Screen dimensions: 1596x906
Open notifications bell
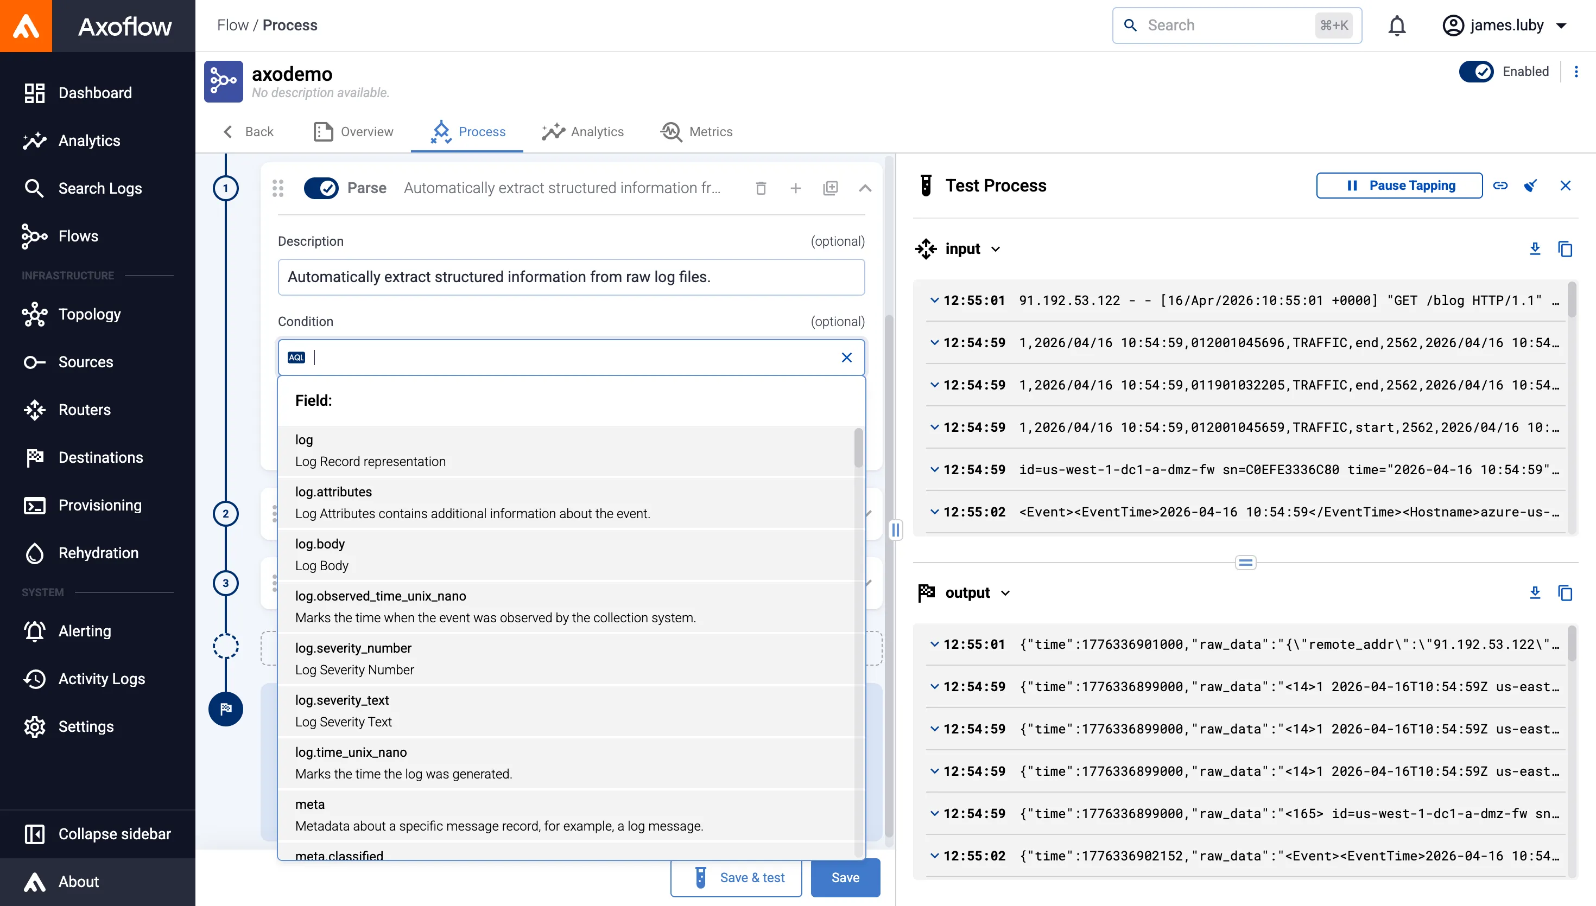click(x=1397, y=25)
